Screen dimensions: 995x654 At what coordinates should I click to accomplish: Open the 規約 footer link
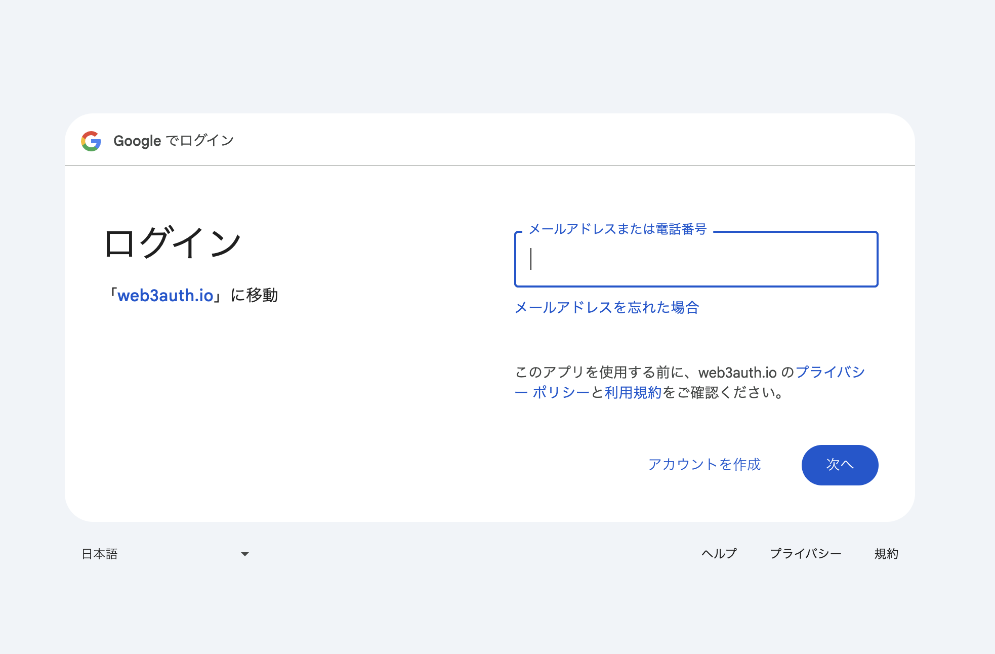pyautogui.click(x=886, y=554)
